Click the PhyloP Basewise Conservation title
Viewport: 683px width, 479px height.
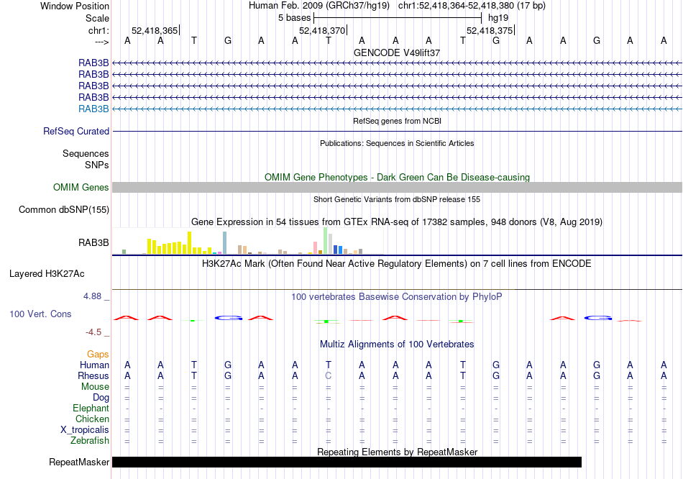pos(397,297)
